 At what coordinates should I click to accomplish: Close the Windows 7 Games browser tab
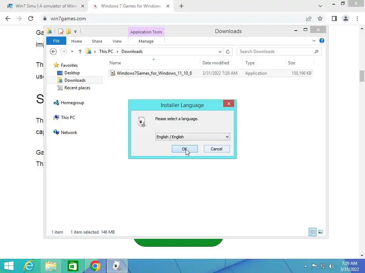pyautogui.click(x=168, y=6)
